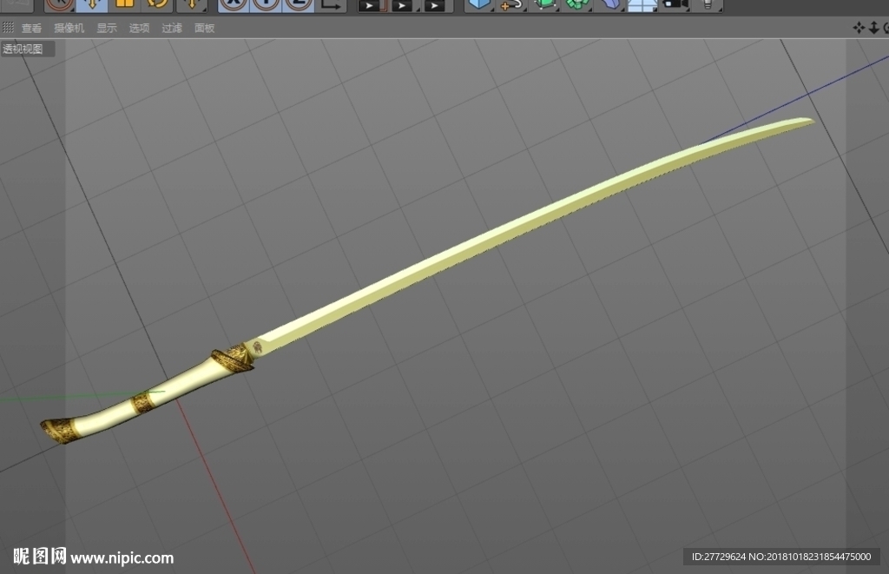Click the Render View icon
The image size is (889, 574).
pyautogui.click(x=372, y=5)
